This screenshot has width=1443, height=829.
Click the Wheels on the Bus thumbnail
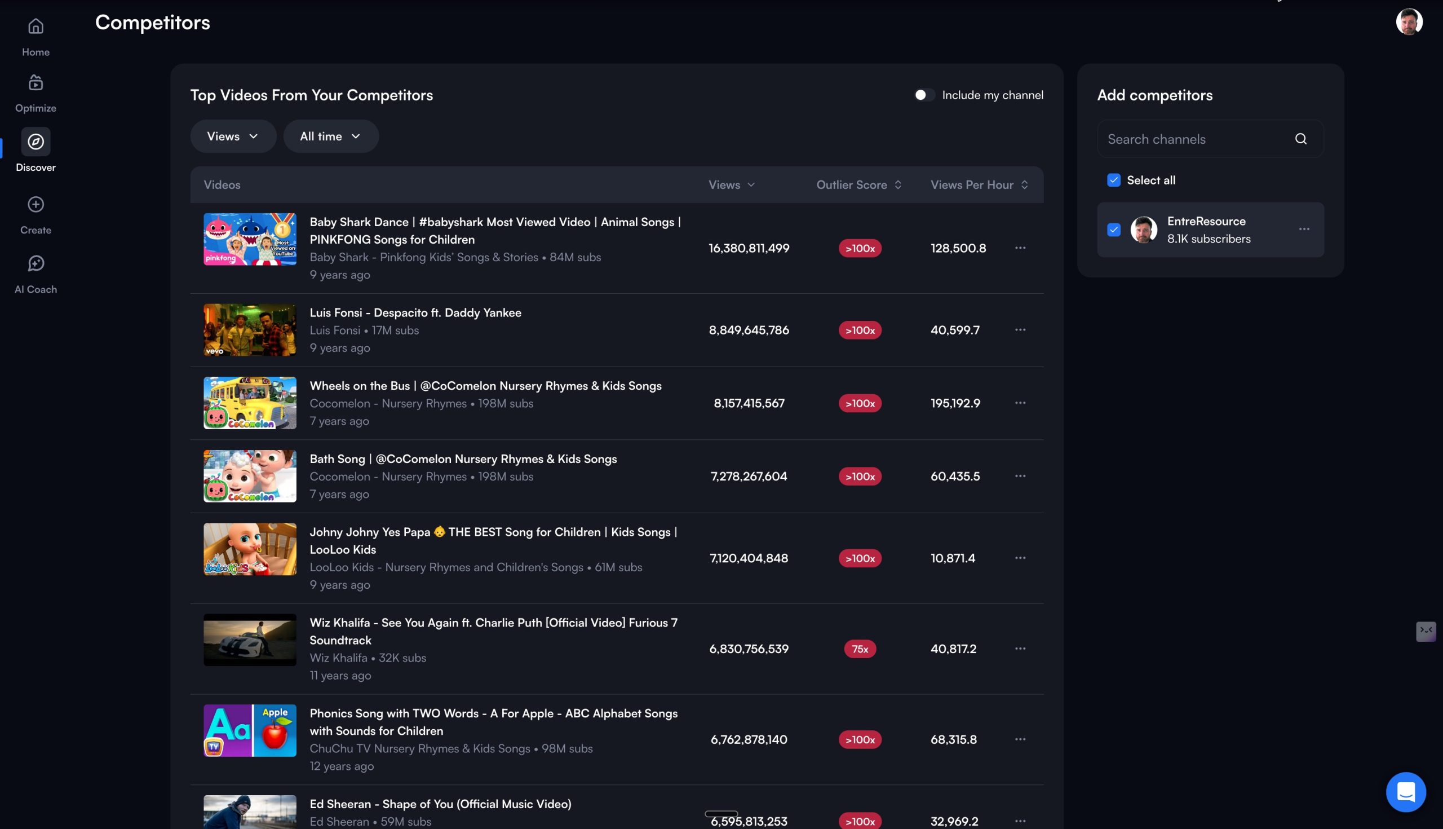point(249,403)
